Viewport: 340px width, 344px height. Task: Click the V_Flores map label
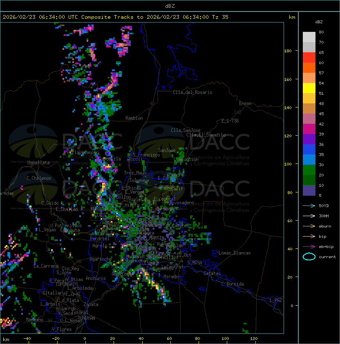point(62,329)
